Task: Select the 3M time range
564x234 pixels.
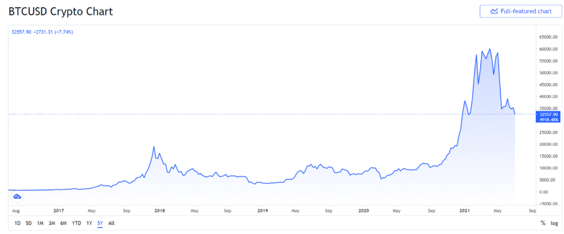Action: click(52, 223)
